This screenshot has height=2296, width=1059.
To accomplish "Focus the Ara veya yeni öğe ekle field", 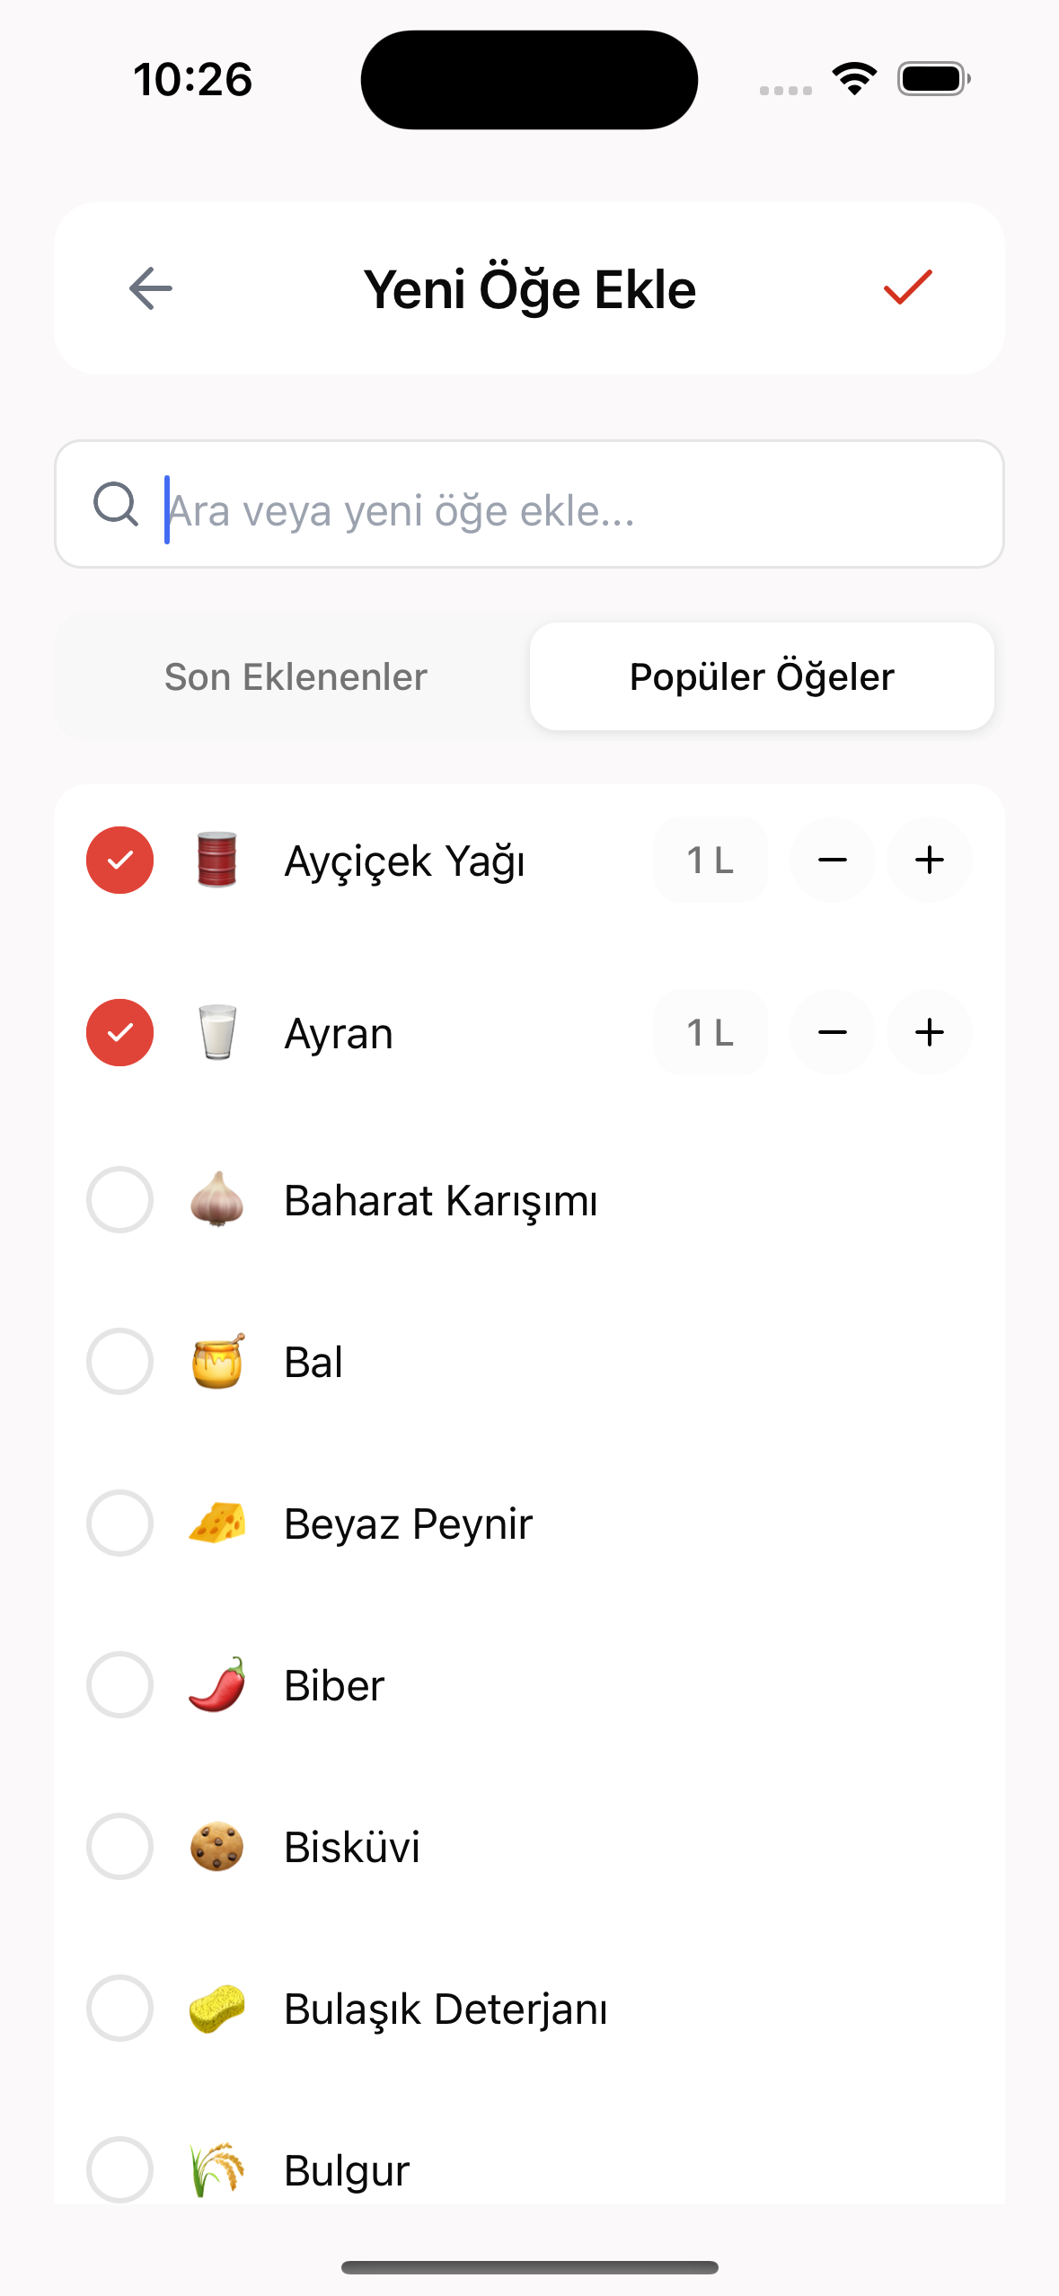I will coord(575,509).
